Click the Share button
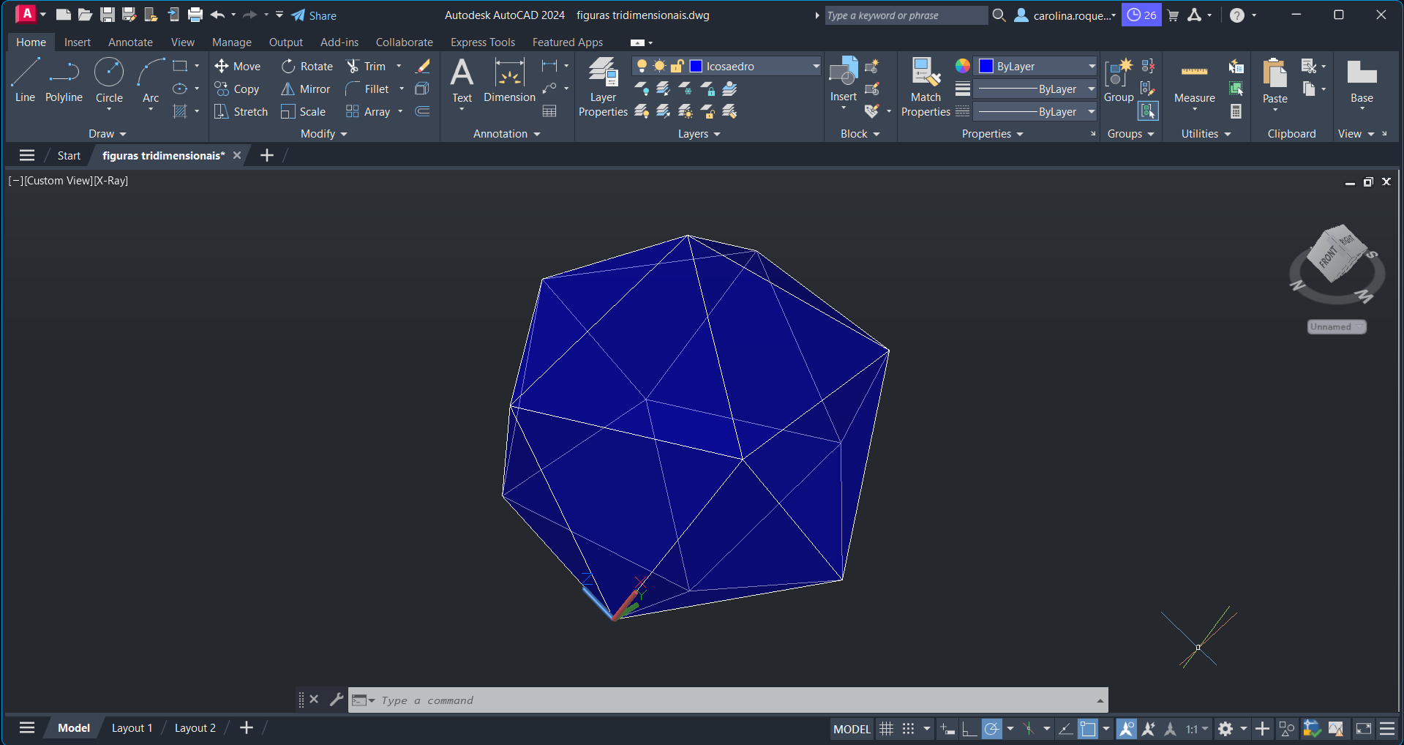The image size is (1404, 745). [314, 15]
